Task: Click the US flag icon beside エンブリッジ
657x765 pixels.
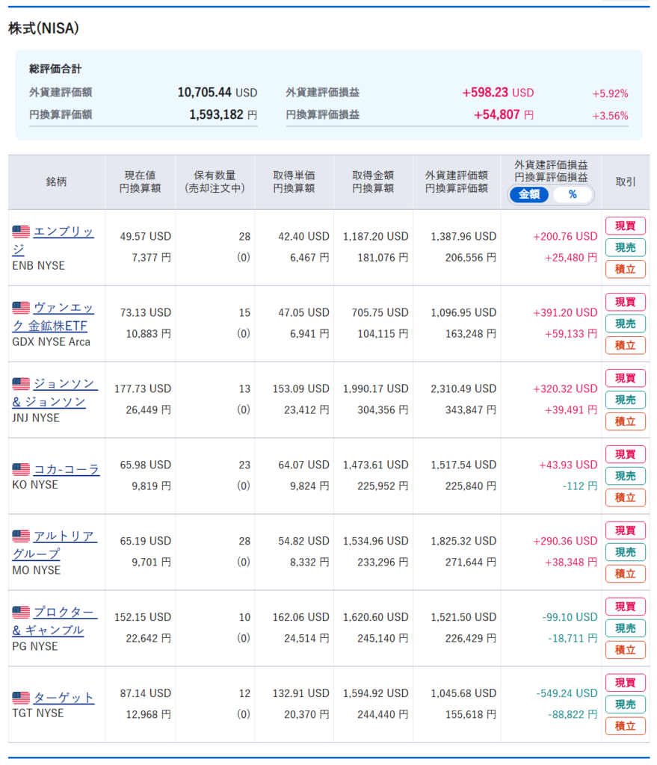Action: pos(21,232)
